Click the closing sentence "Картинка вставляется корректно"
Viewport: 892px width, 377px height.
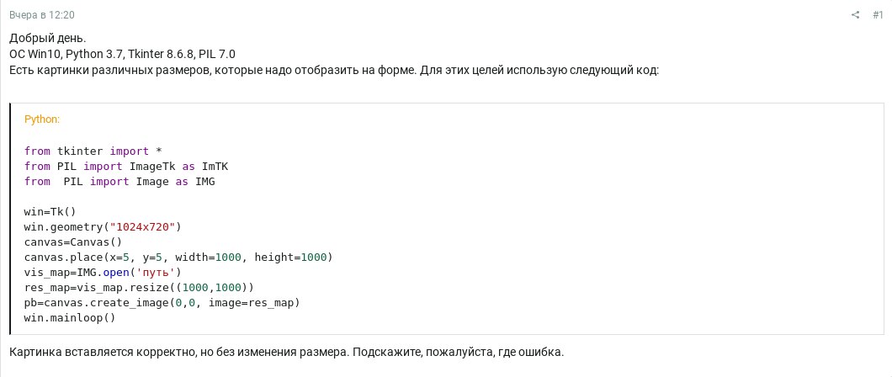click(287, 352)
